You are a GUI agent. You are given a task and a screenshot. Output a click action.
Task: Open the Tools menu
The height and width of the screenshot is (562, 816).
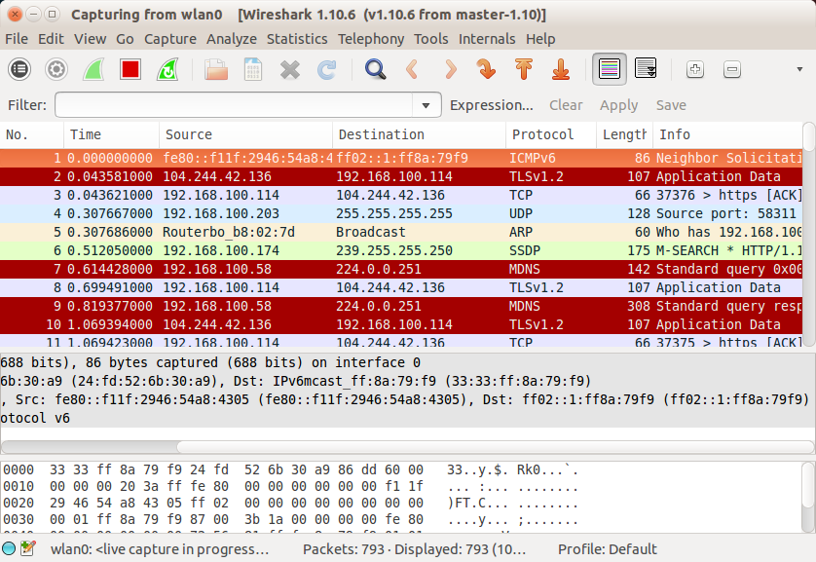(431, 39)
